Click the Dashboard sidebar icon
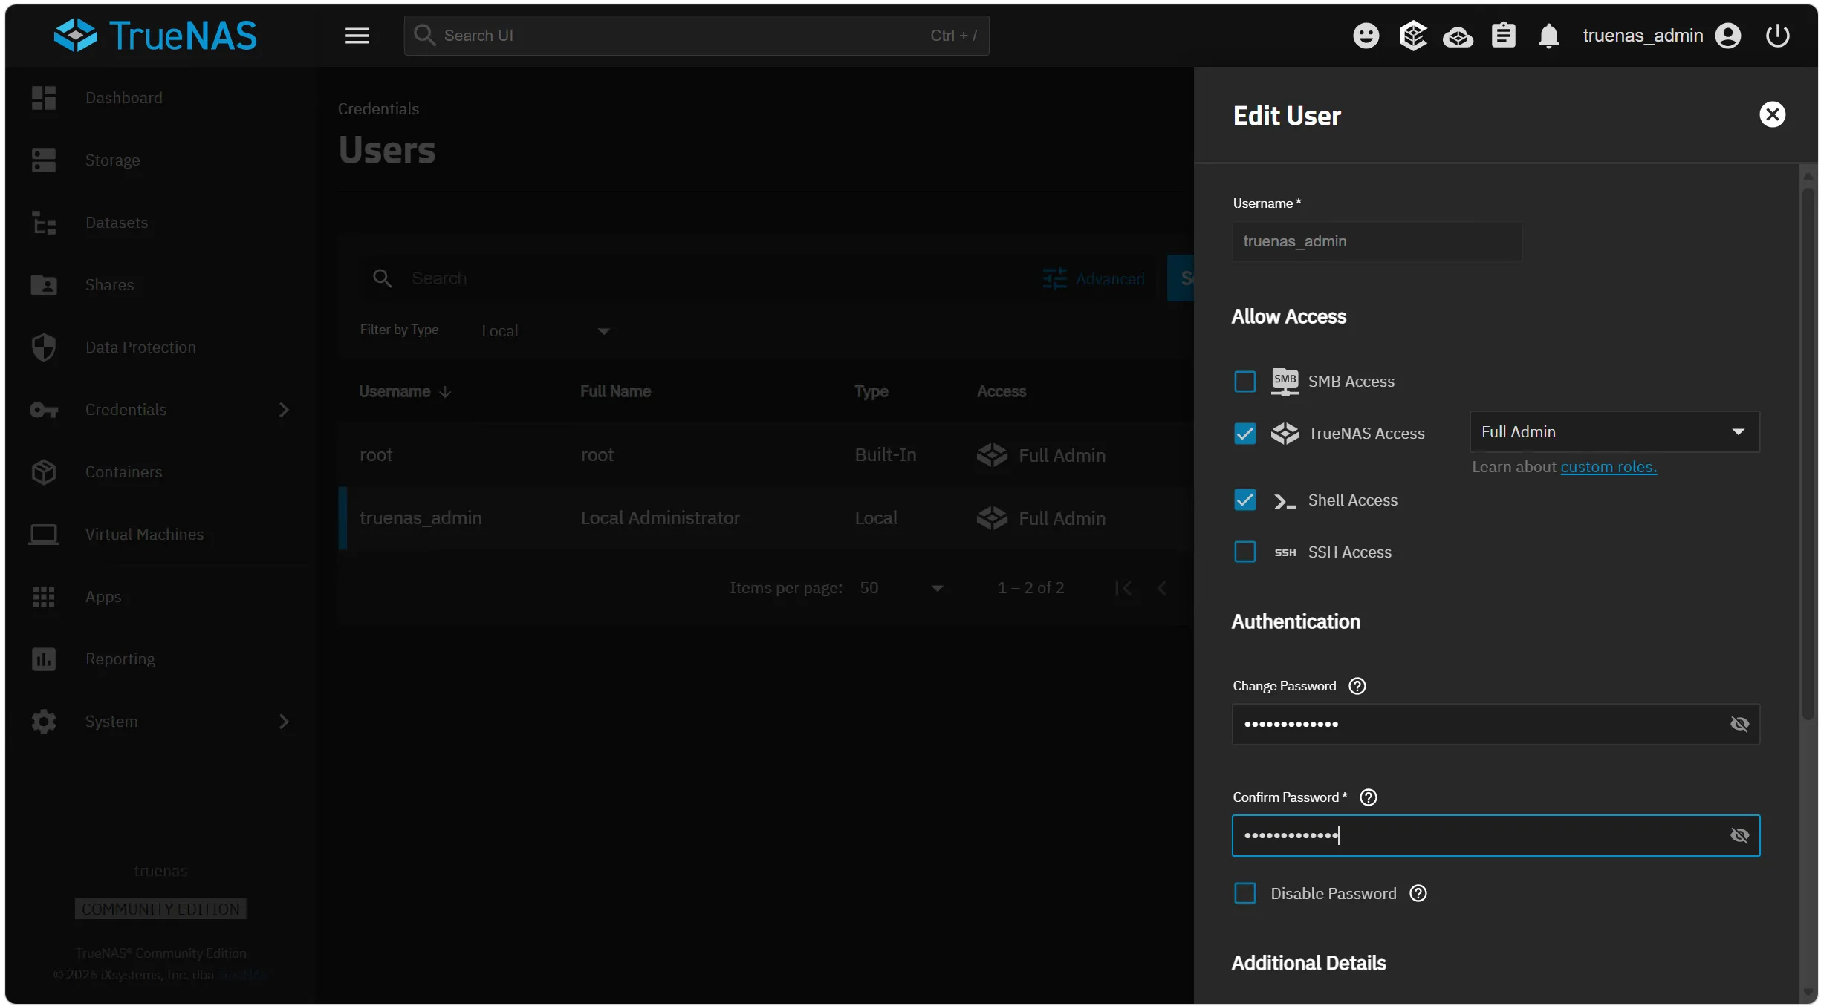Screen dimensions: 1821x1006 44,98
